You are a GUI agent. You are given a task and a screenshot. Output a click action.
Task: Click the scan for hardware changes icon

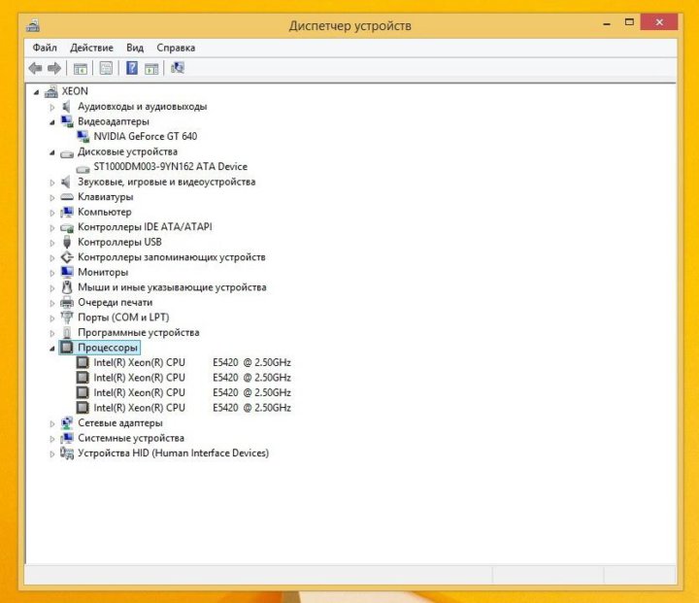pos(178,68)
